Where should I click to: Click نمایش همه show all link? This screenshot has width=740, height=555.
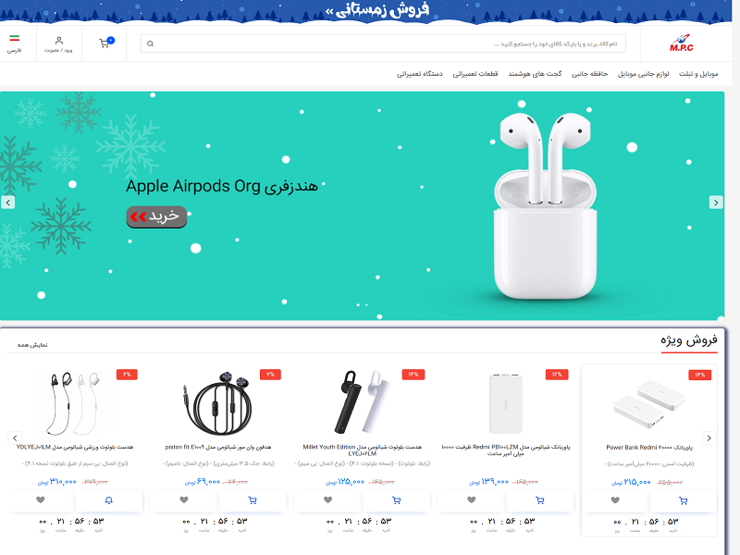pyautogui.click(x=32, y=345)
